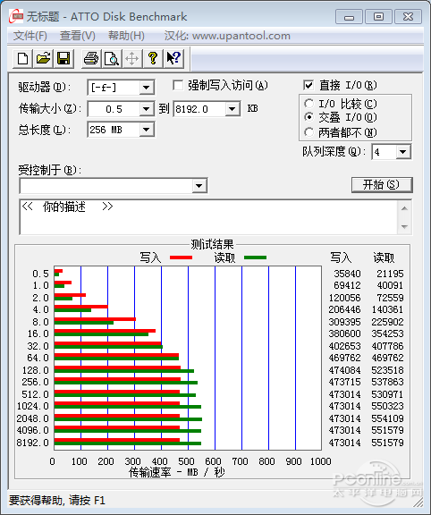431x515 pixels.
Task: Open the 查看(V) menu
Action: point(78,36)
